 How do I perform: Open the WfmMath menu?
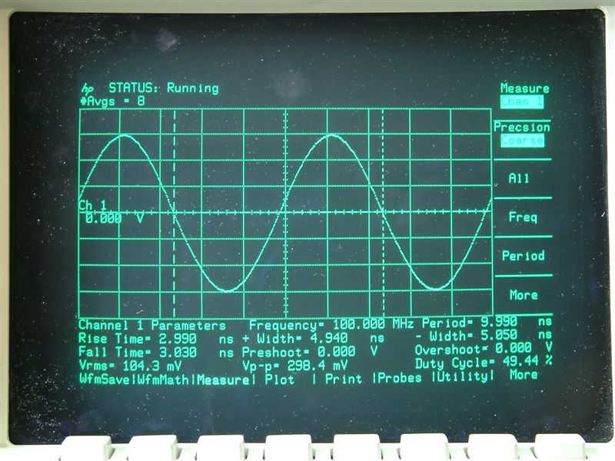tap(165, 377)
